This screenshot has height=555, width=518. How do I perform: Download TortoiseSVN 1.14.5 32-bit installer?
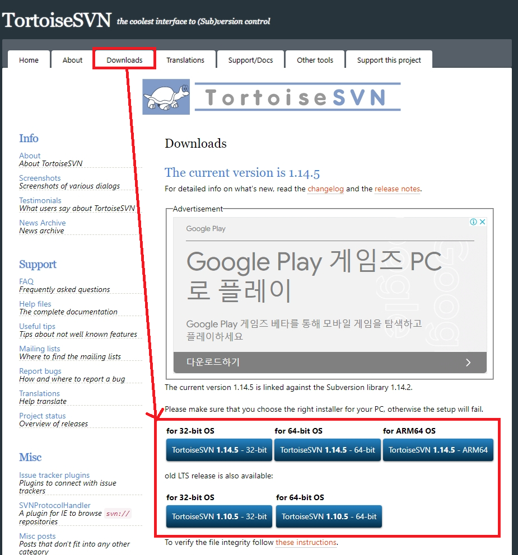point(219,450)
